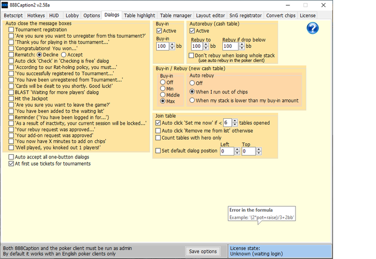376x259 pixels.
Task: Open the blue help question mark icon
Action: coord(313,28)
